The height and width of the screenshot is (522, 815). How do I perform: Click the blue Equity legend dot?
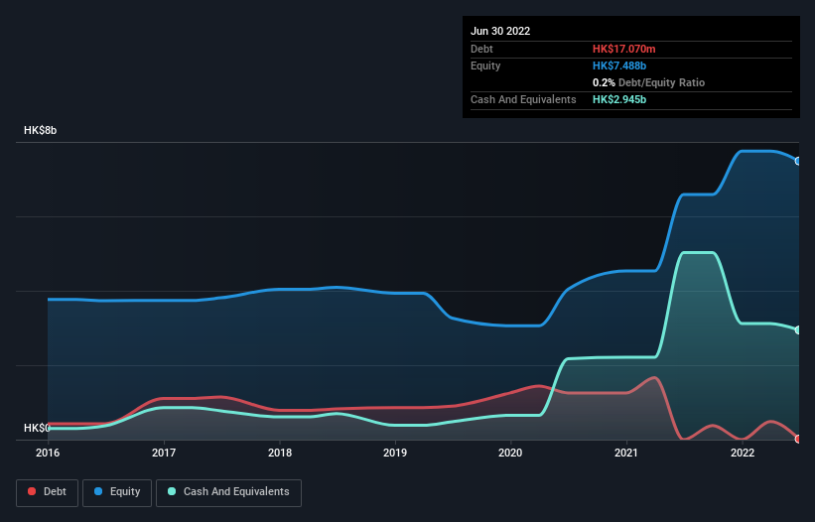(x=98, y=491)
